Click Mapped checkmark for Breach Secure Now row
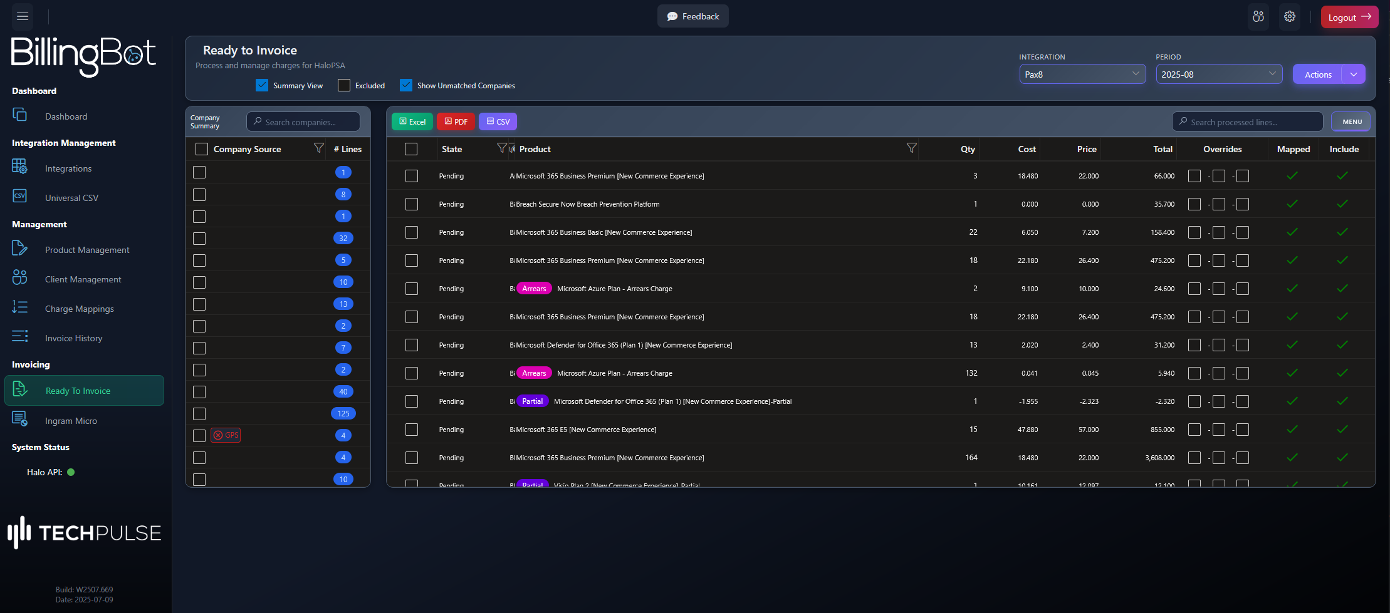Image resolution: width=1390 pixels, height=613 pixels. [x=1292, y=204]
